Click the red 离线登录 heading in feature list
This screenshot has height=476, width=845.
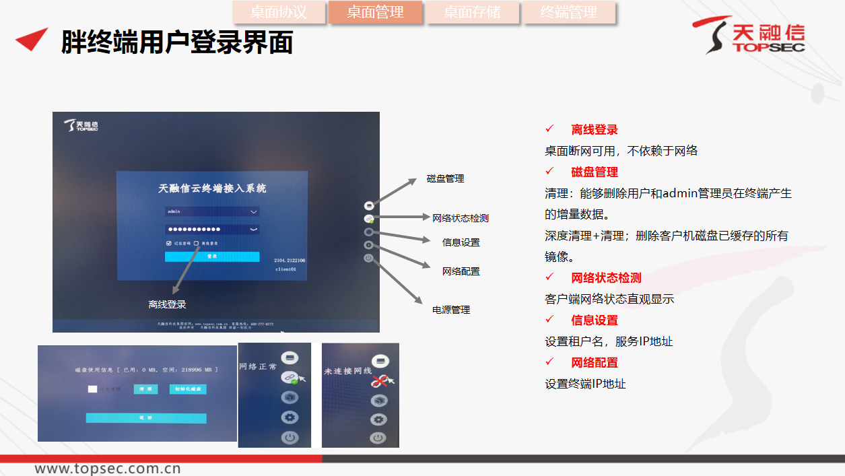point(595,130)
